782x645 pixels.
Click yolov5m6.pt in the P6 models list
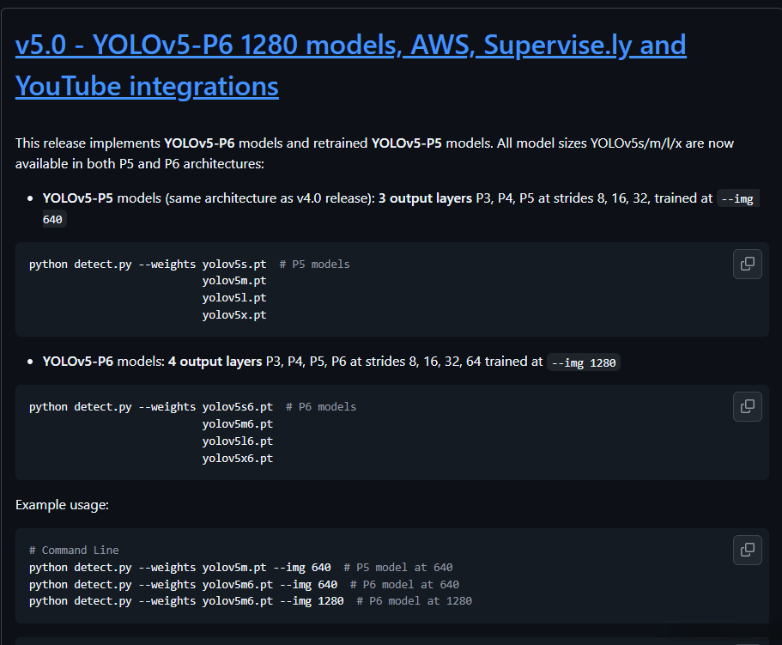(x=238, y=423)
